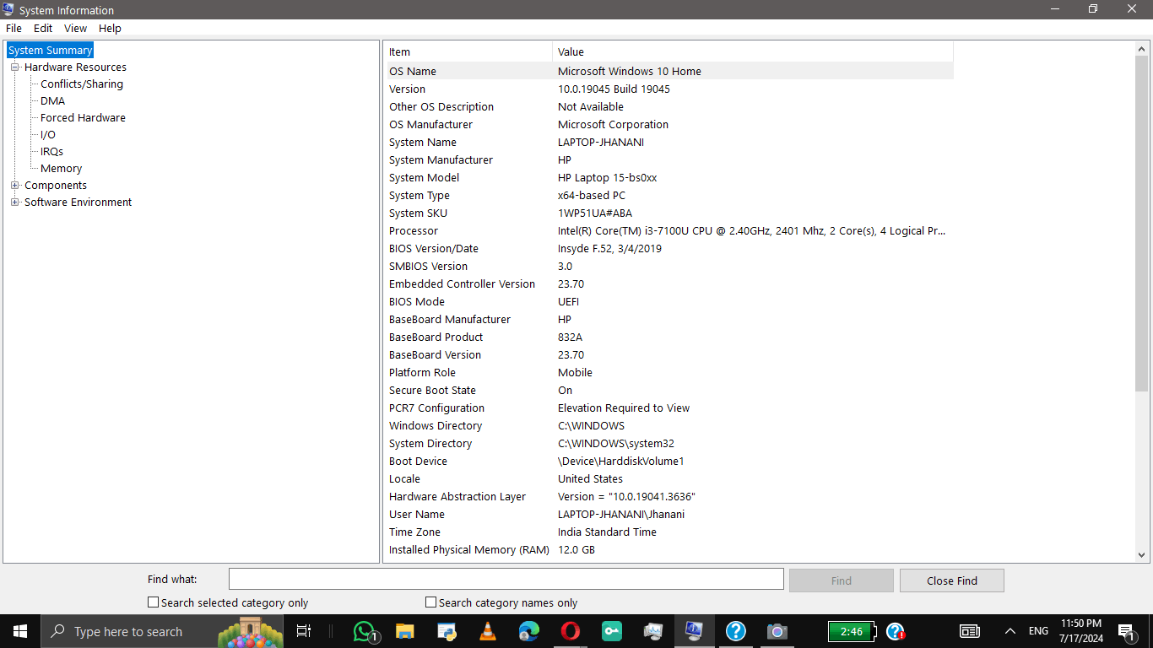The image size is (1153, 648).
Task: Launch the Python app in taskbar
Action: pos(447,631)
